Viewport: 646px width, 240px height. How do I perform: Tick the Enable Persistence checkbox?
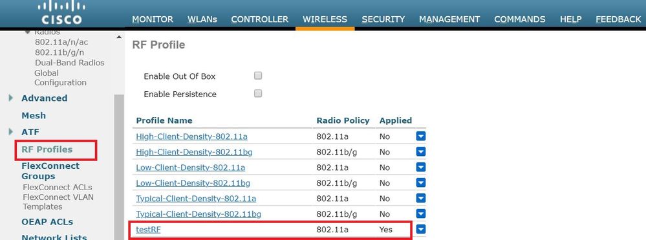[258, 93]
